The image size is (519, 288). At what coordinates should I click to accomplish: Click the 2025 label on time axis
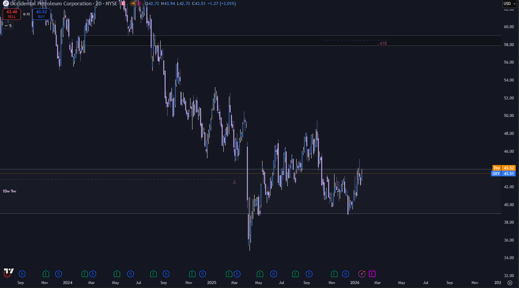click(x=211, y=282)
